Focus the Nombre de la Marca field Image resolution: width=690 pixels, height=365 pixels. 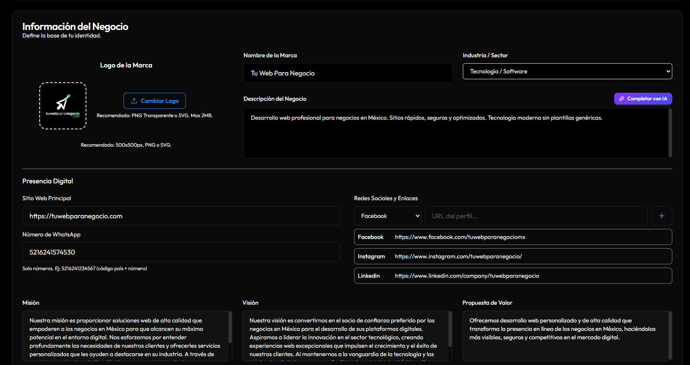pyautogui.click(x=348, y=73)
